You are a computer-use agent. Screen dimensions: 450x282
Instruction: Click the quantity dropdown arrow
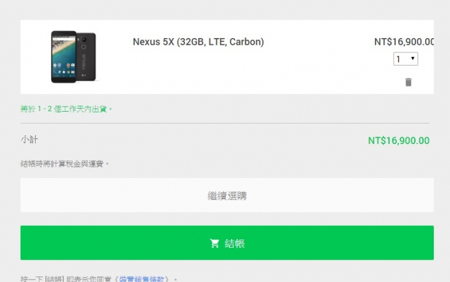tap(412, 59)
